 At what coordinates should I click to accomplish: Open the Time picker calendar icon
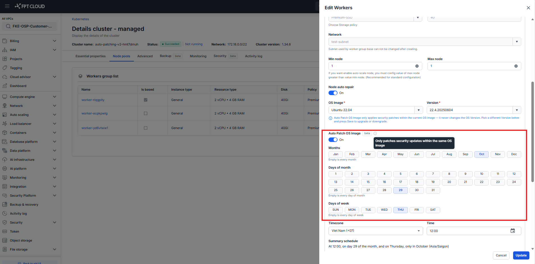coord(513,231)
